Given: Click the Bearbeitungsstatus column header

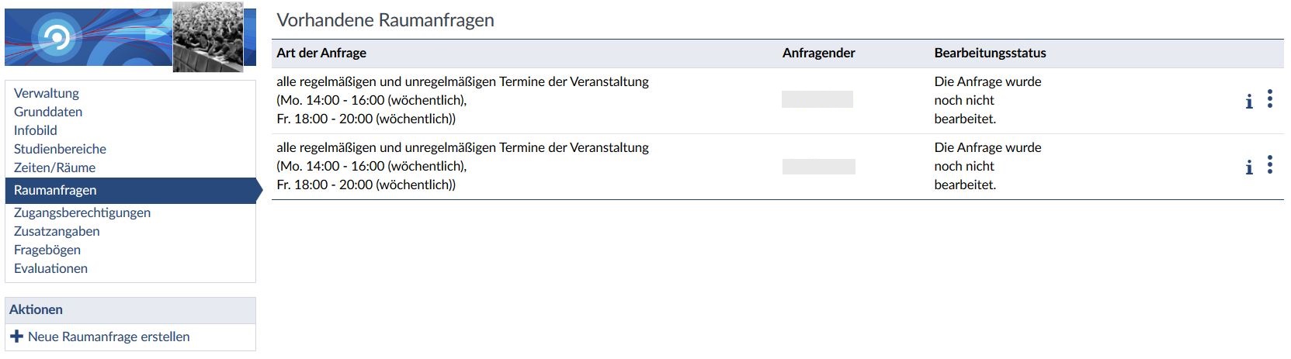Looking at the screenshot, I should (990, 53).
